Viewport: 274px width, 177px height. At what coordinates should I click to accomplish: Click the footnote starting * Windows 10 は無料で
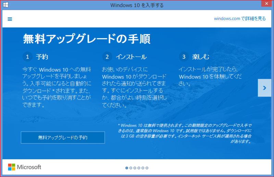185,133
